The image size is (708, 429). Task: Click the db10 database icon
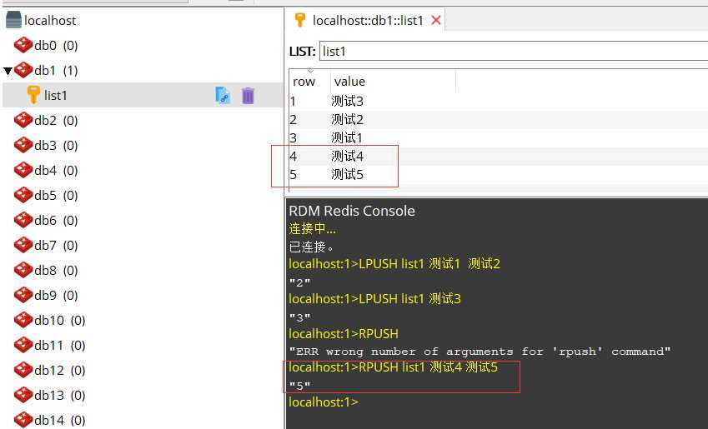tap(23, 321)
